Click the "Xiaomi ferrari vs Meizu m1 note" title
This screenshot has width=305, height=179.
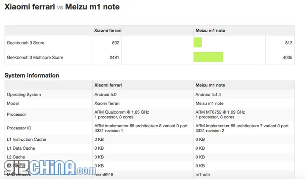(62, 7)
